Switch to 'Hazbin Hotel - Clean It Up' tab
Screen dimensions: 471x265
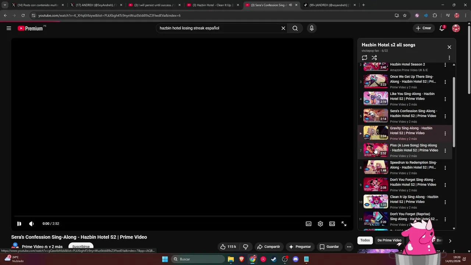(x=213, y=5)
